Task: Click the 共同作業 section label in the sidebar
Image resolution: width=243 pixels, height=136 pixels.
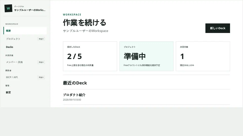Action: pos(9,55)
